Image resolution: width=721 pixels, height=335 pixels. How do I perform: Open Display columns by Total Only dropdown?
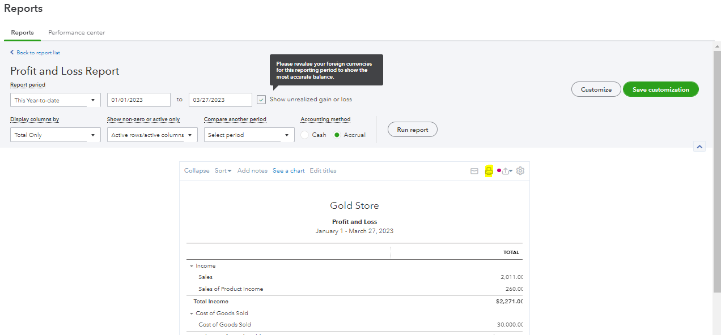[x=56, y=135]
